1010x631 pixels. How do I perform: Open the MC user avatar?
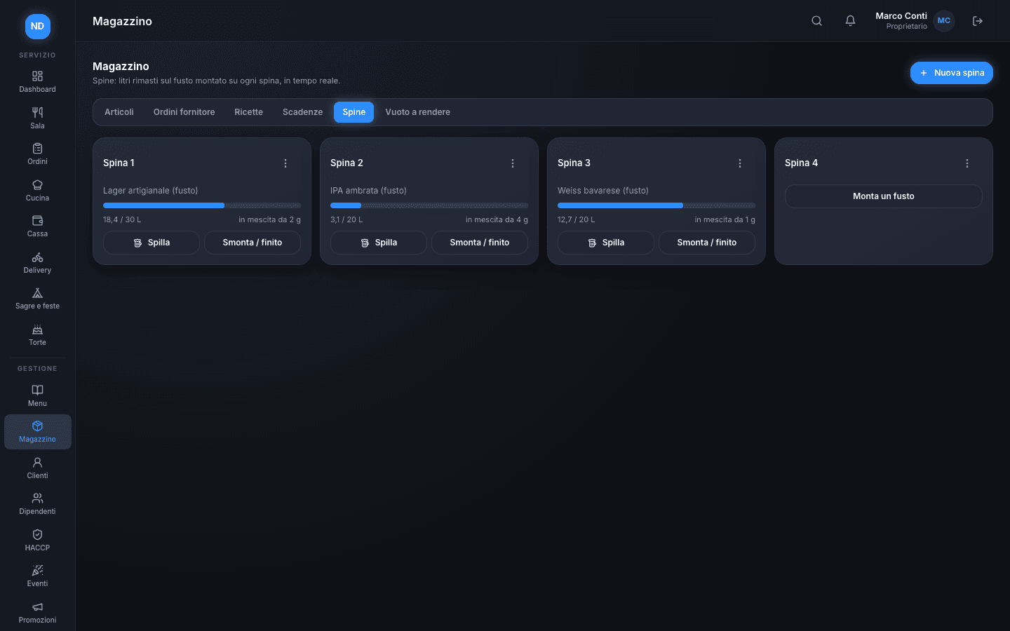[944, 21]
